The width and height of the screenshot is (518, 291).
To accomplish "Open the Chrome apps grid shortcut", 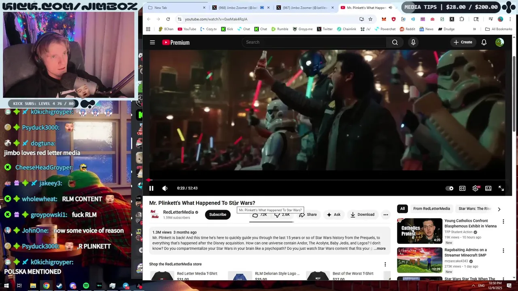I will pyautogui.click(x=148, y=29).
